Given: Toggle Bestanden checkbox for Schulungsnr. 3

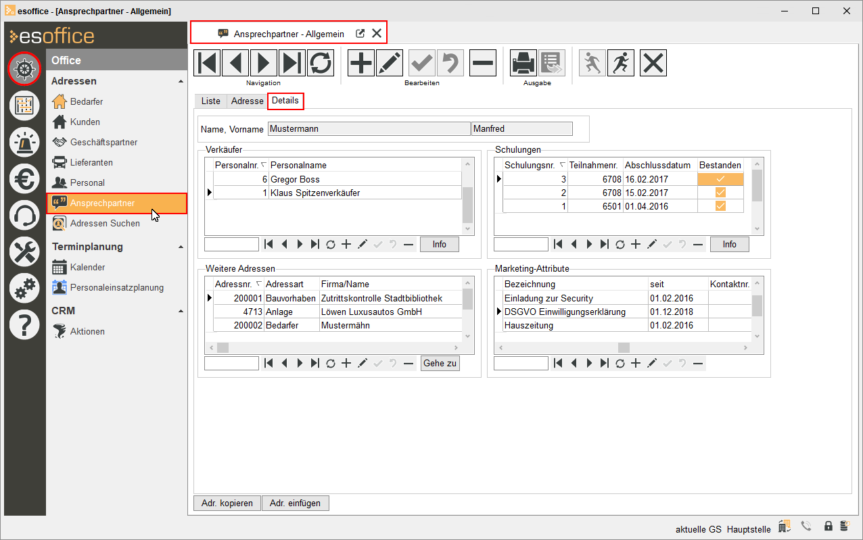Looking at the screenshot, I should click(x=720, y=179).
